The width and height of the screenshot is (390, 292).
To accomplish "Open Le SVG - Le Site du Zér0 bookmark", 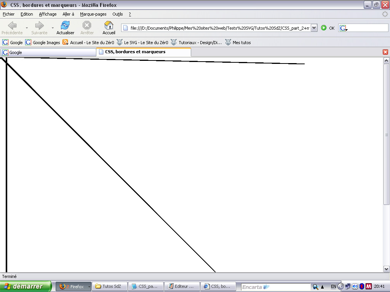I will tap(142, 43).
